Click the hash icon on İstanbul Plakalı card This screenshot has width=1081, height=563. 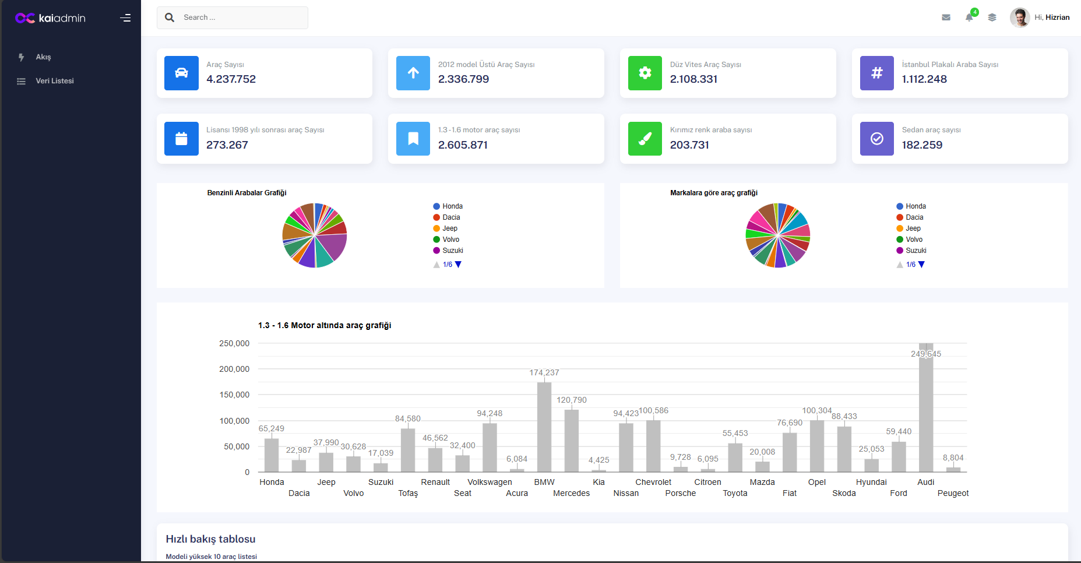click(x=876, y=73)
